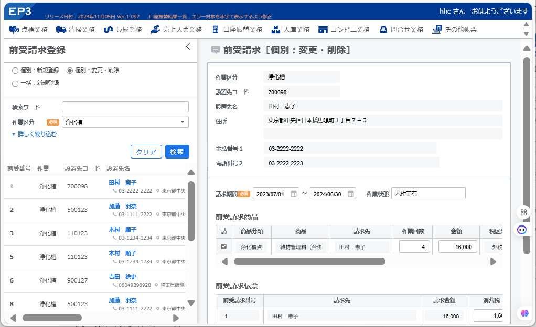Open calendar picker for end date 2024/06/30
The image size is (536, 327).
click(x=351, y=194)
